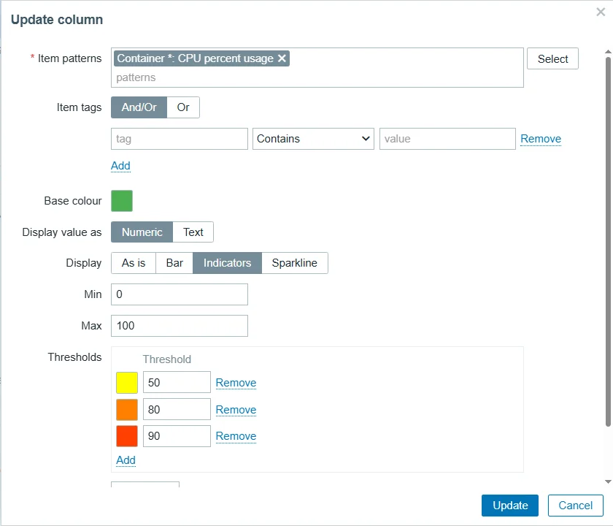Viewport: 613px width, 526px height.
Task: Close the Update column dialog
Action: [x=600, y=12]
